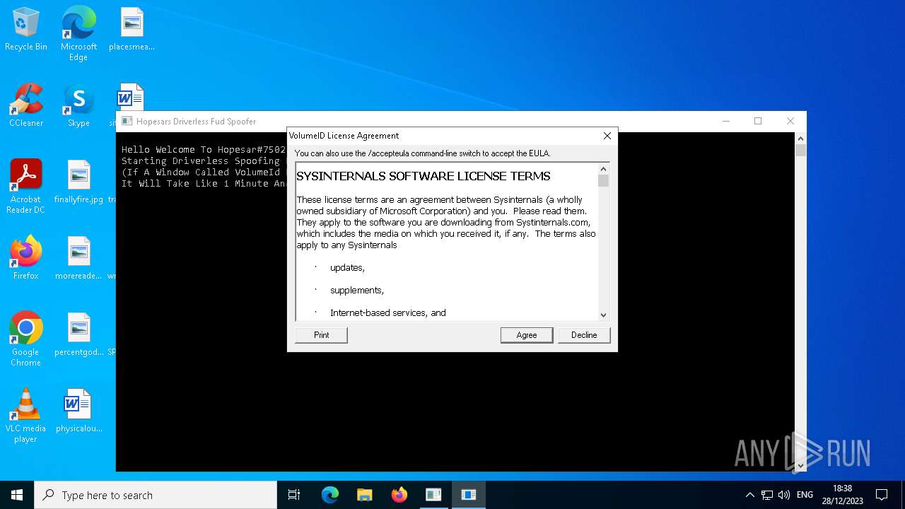
Task: Minimize the Hopesars Driverless Fud Spoofer window
Action: 725,122
